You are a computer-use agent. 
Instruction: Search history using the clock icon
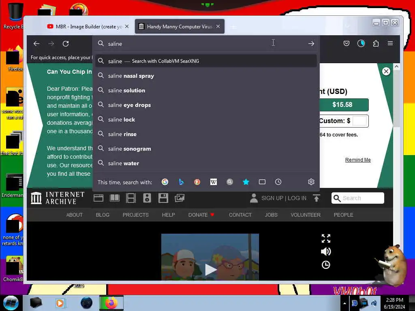coord(278,182)
